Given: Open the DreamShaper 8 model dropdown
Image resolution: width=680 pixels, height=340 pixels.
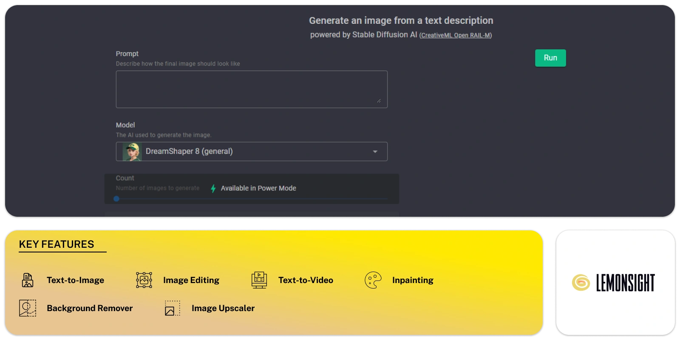Looking at the screenshot, I should pyautogui.click(x=252, y=152).
